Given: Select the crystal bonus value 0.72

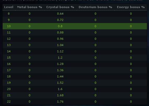Looking at the screenshot, I should tap(60, 20).
